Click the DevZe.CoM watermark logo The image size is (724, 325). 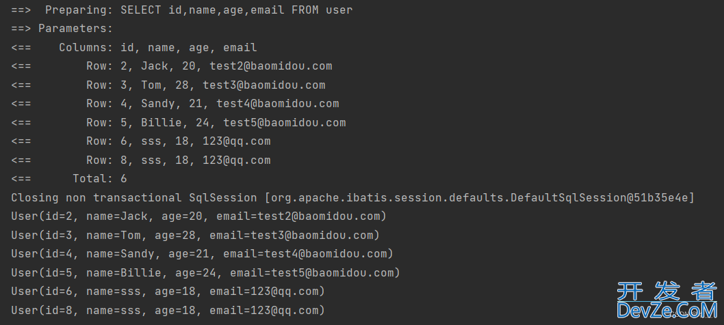[x=667, y=310]
